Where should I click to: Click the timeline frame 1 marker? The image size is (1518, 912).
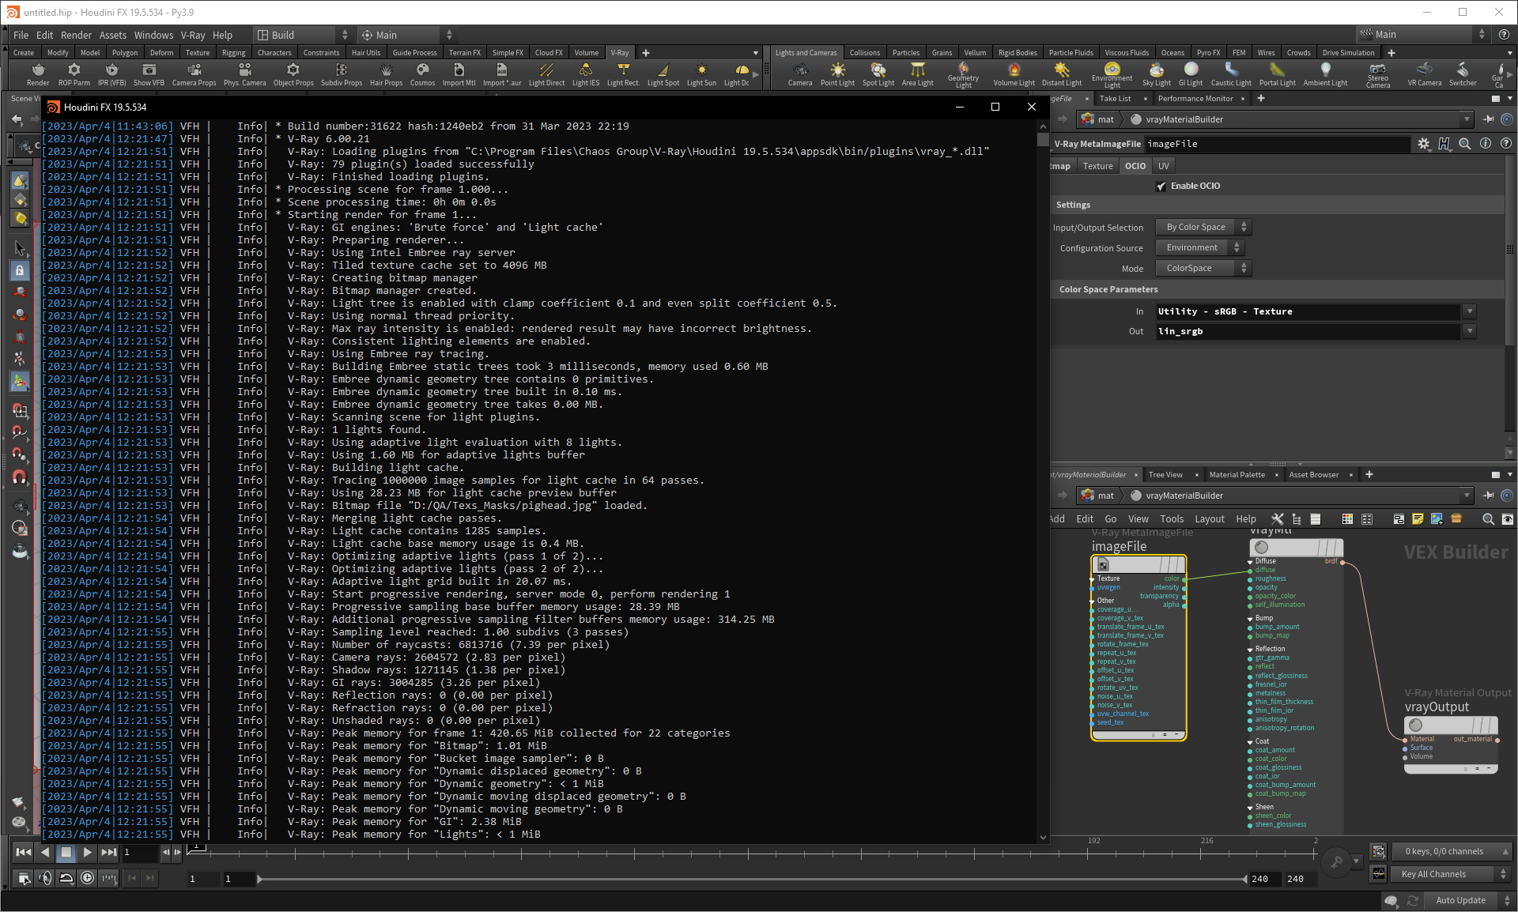(x=197, y=848)
